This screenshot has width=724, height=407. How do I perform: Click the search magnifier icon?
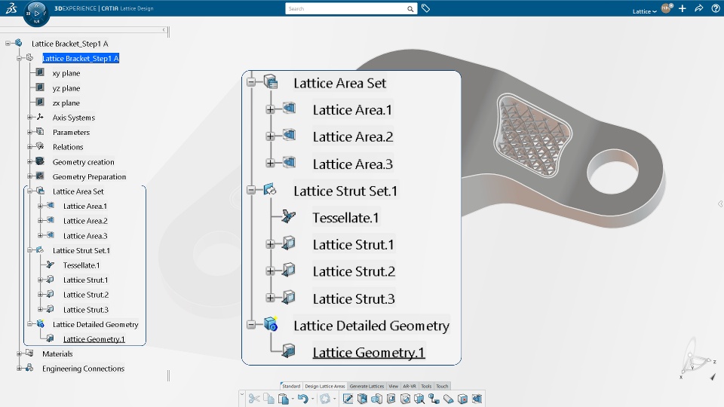pyautogui.click(x=410, y=9)
